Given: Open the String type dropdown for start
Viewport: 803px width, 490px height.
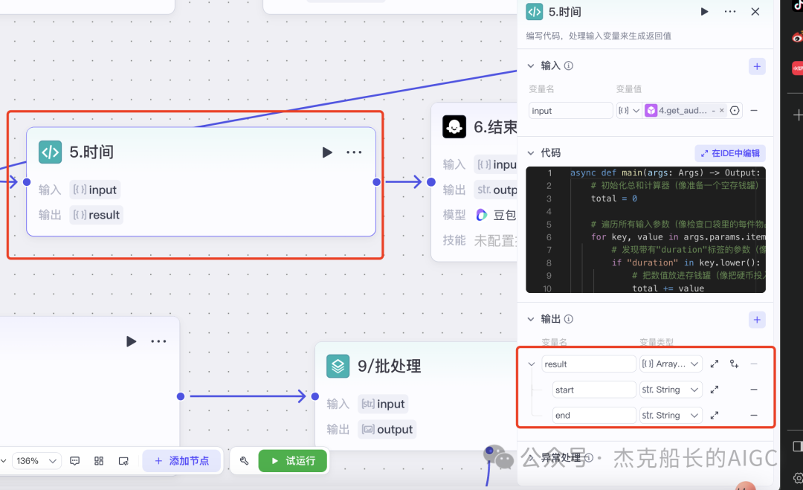Looking at the screenshot, I should 671,390.
